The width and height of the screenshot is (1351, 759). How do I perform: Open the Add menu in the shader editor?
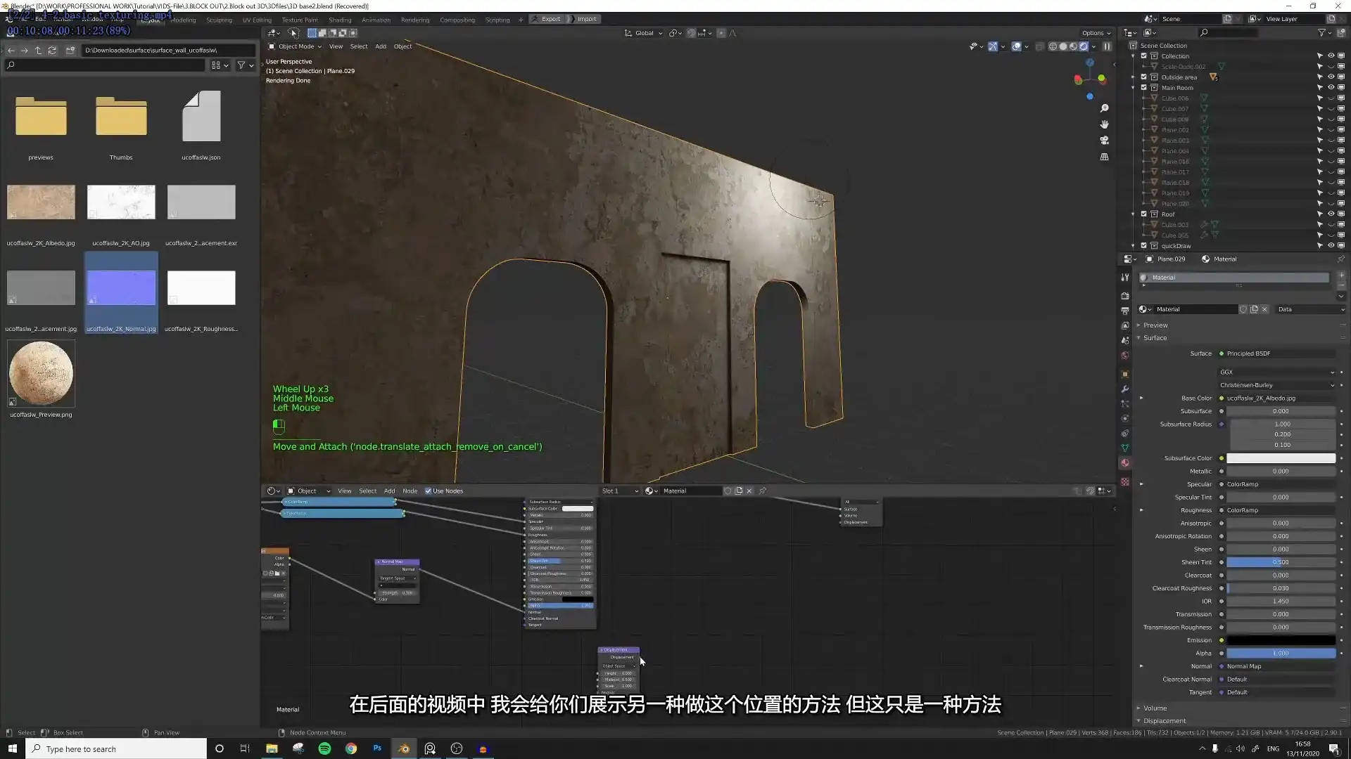pos(389,491)
